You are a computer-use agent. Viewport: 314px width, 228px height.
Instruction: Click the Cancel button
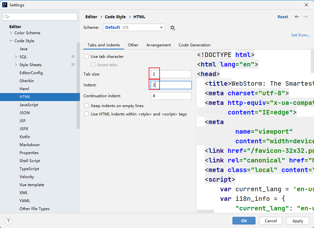(271, 221)
